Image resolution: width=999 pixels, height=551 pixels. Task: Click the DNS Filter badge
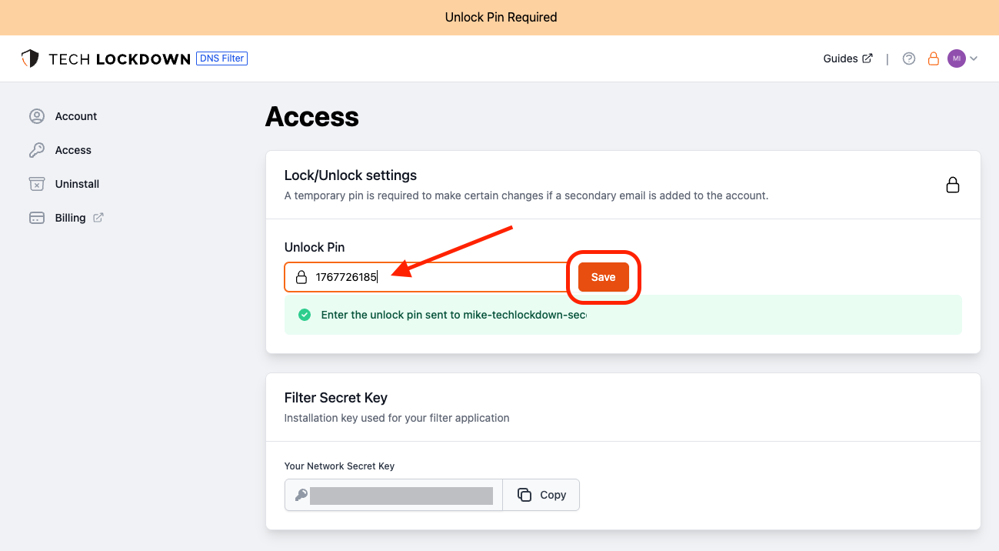(222, 58)
